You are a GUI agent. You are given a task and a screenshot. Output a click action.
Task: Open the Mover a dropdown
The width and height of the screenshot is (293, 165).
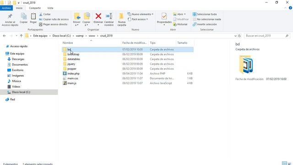pos(76,20)
